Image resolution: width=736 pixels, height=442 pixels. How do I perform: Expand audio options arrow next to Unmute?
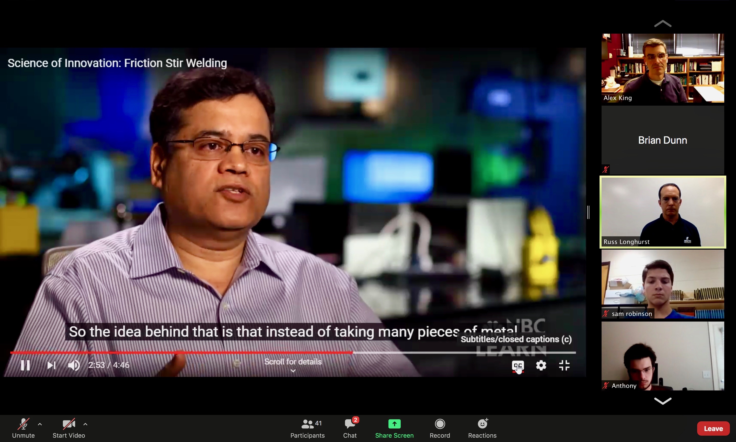[40, 424]
